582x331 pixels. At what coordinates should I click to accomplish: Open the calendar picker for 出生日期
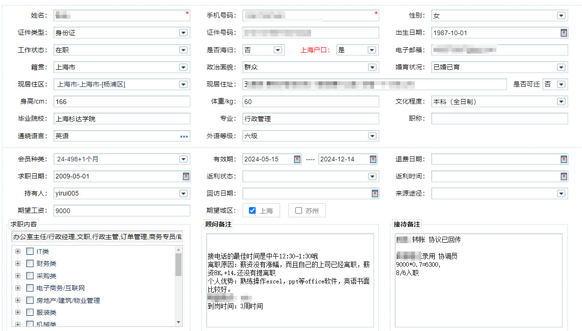[563, 33]
